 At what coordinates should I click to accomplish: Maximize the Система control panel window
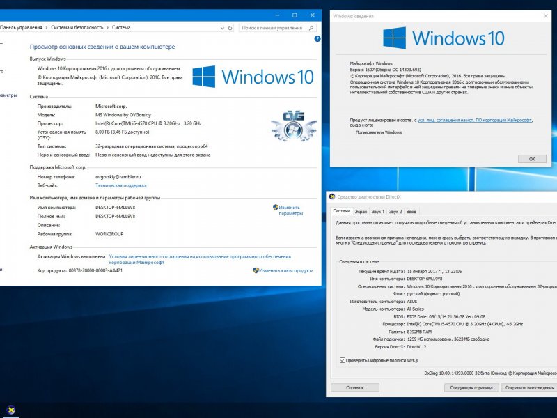[295, 15]
